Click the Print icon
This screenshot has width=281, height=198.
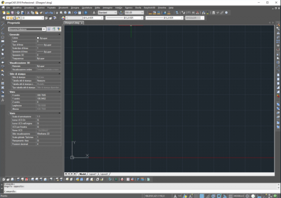(18, 13)
